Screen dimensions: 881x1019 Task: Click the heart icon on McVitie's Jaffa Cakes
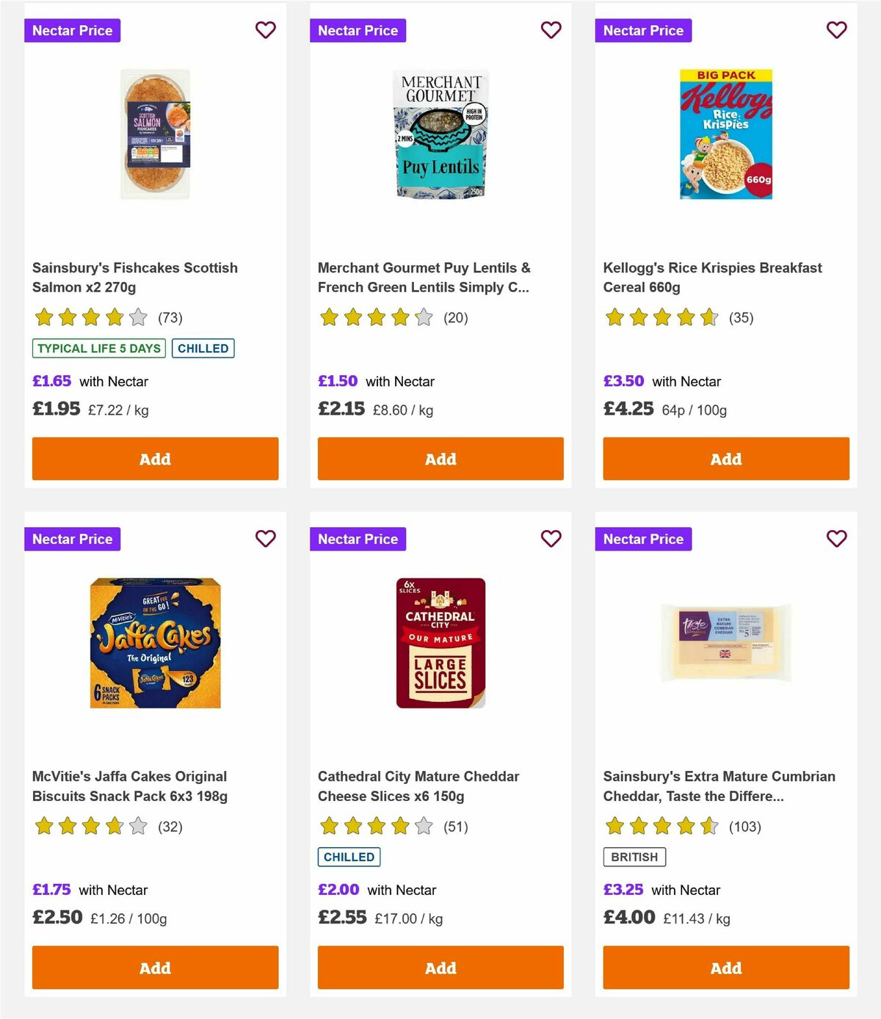pos(265,538)
